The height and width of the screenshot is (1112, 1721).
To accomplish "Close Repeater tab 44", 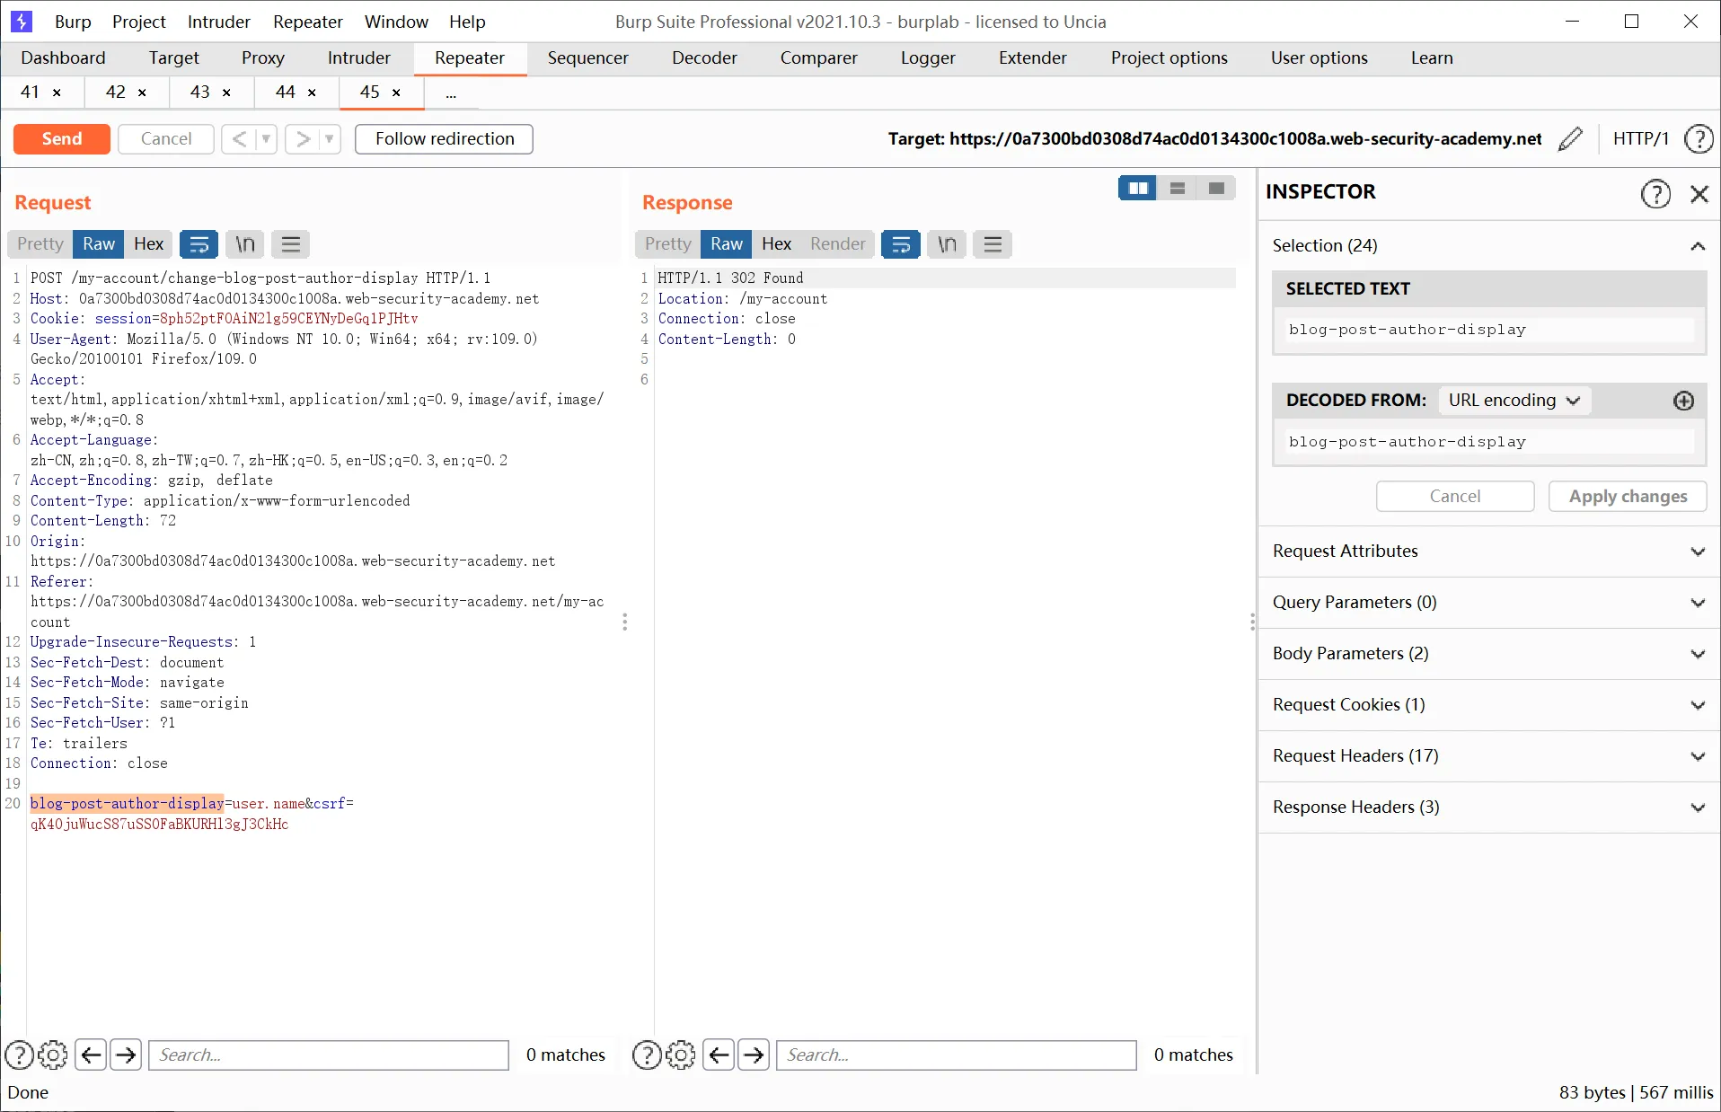I will pos(312,93).
